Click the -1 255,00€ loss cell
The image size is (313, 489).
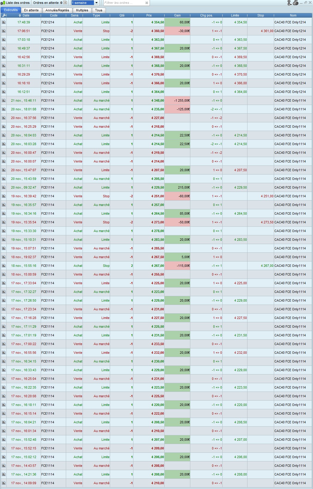tap(177, 100)
